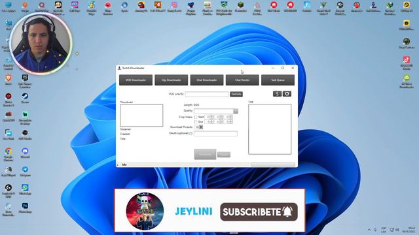Launch Photoshop from the desktop

tap(25, 208)
